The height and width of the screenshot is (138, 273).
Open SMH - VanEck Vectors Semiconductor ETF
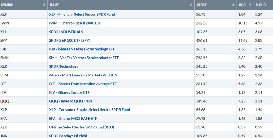coord(84,58)
